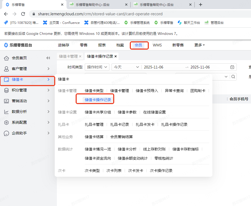This screenshot has height=206, width=251.
Task: Click the start date 2025-11-06 field
Action: 153,67
